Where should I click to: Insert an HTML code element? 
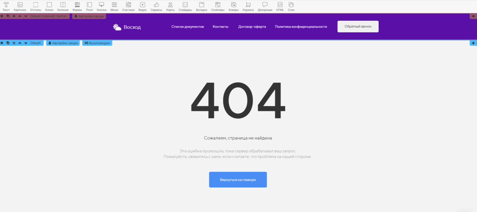coord(280,6)
